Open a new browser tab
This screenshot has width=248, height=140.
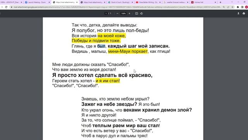pyautogui.click(x=220, y=2)
